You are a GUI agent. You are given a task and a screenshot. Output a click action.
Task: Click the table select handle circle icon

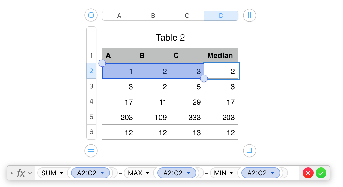(x=91, y=15)
